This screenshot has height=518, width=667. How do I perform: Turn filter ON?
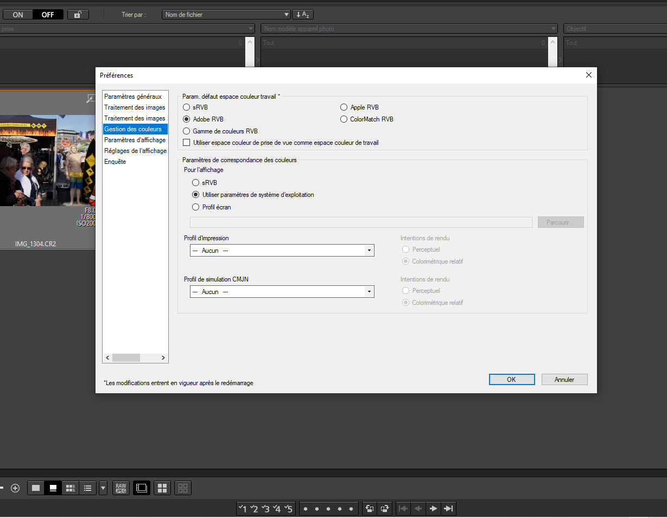18,15
